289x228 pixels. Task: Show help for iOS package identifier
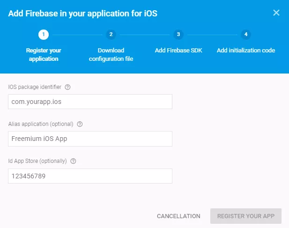(67, 87)
